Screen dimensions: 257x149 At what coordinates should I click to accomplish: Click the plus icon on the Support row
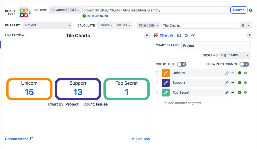tap(233, 83)
